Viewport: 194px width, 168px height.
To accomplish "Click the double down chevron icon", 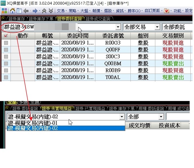I will (x=51, y=11).
